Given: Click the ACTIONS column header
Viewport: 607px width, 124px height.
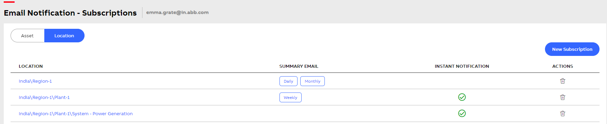Looking at the screenshot, I should pos(563,66).
